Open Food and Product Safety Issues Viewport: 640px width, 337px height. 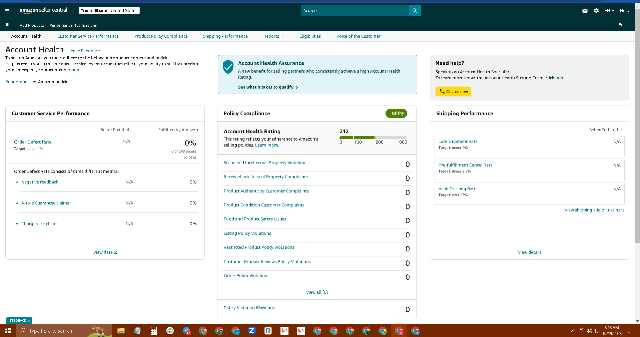tap(255, 219)
